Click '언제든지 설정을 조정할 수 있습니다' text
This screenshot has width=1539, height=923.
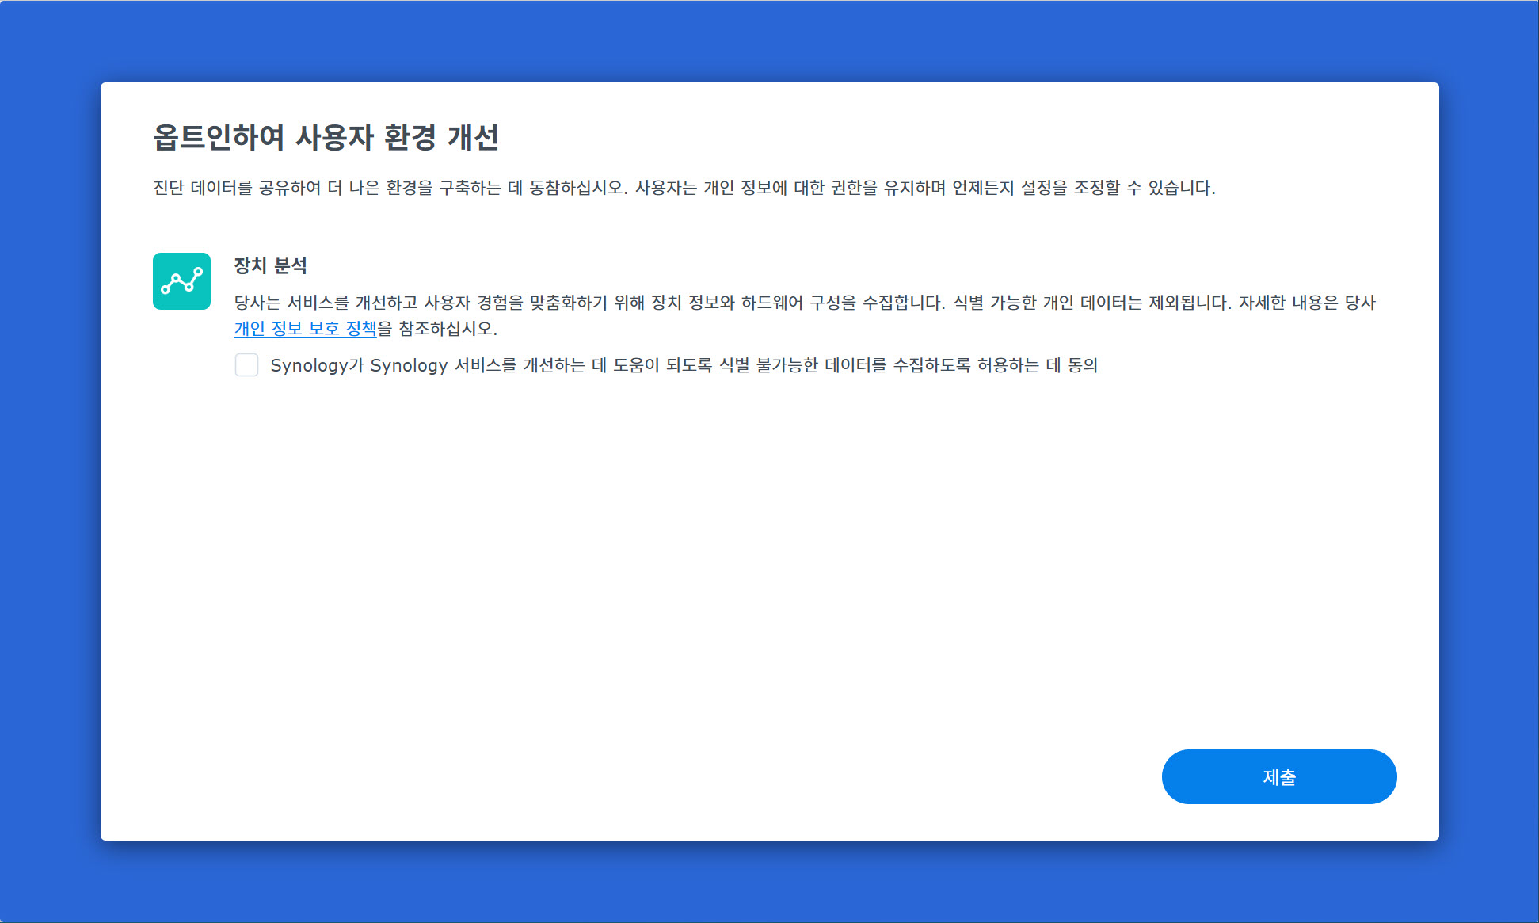click(1083, 188)
